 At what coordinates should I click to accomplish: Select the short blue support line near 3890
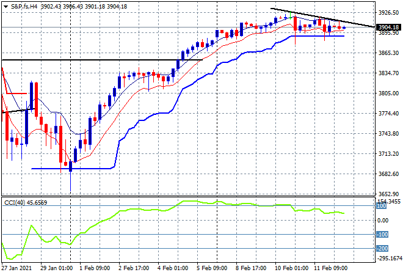pos(318,36)
